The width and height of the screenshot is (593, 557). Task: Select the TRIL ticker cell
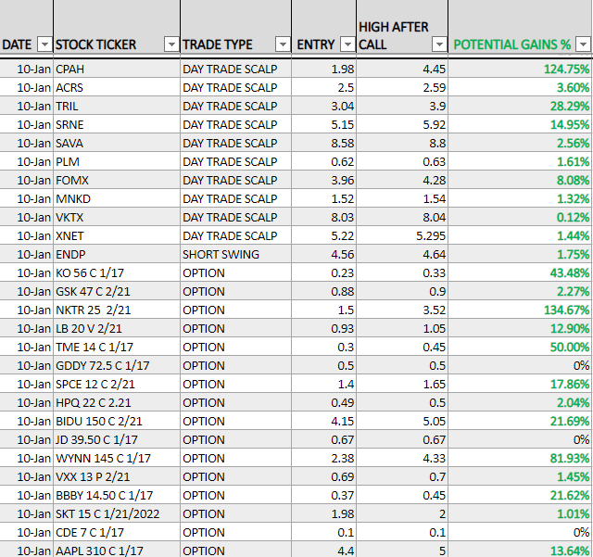click(x=117, y=106)
